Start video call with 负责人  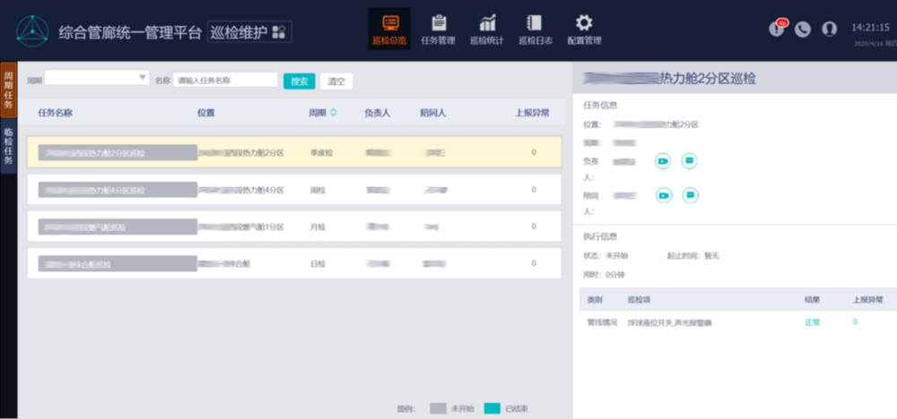click(663, 161)
